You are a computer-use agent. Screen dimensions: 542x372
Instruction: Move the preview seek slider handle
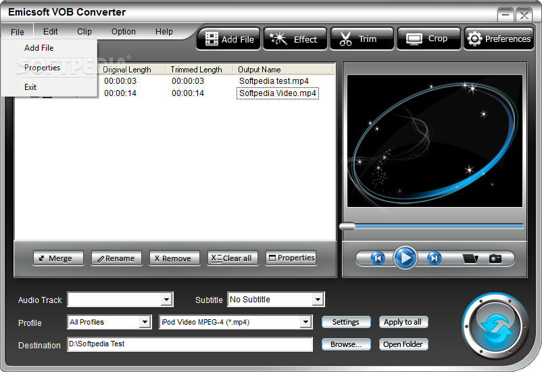[x=347, y=227]
